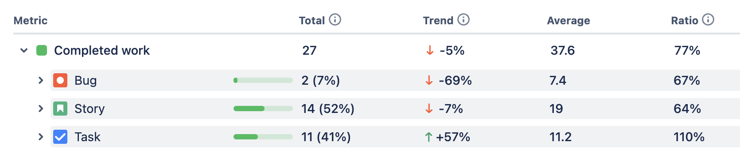
Task: Click the info icon next to Total
Action: point(335,20)
